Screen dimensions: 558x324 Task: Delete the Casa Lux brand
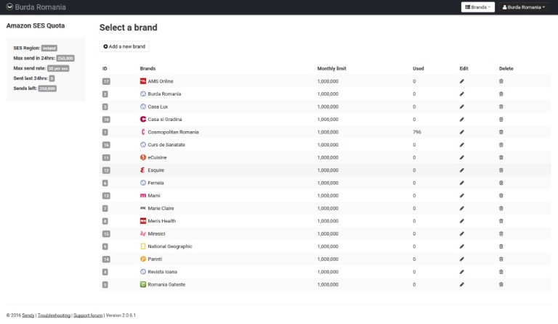click(501, 107)
